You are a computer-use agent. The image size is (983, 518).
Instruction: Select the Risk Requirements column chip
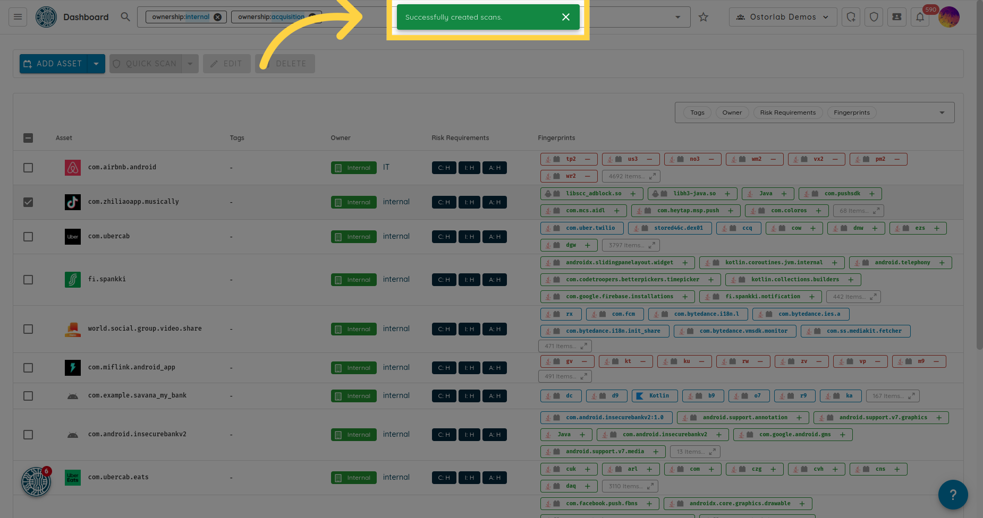point(787,113)
